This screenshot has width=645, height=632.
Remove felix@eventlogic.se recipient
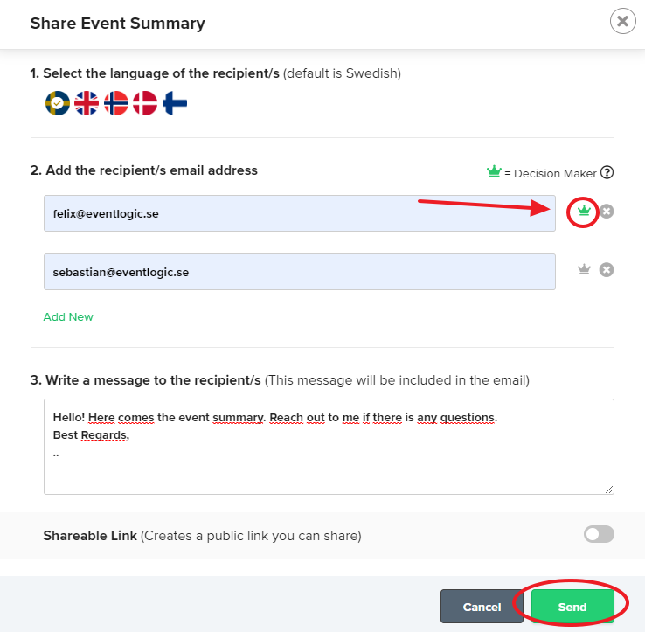(607, 211)
